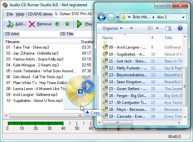Open Explorer help question mark icon

pyautogui.click(x=180, y=28)
